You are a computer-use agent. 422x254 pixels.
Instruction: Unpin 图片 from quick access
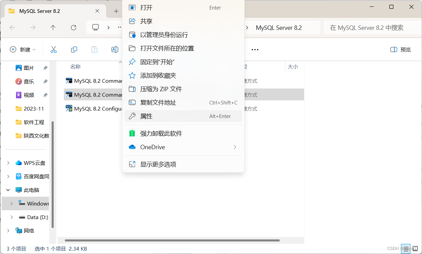[x=45, y=68]
